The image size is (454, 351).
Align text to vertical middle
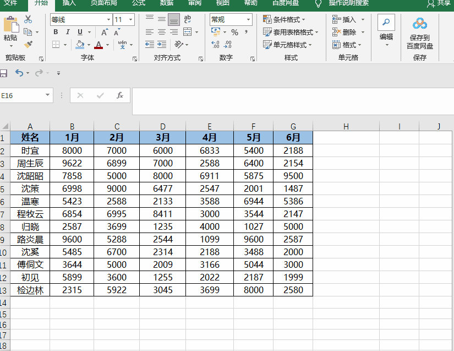coord(162,19)
